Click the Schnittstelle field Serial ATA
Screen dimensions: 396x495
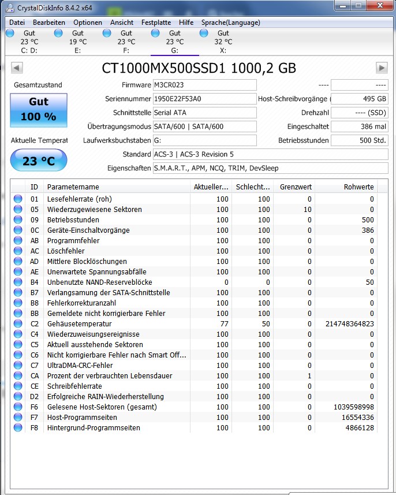pyautogui.click(x=205, y=113)
